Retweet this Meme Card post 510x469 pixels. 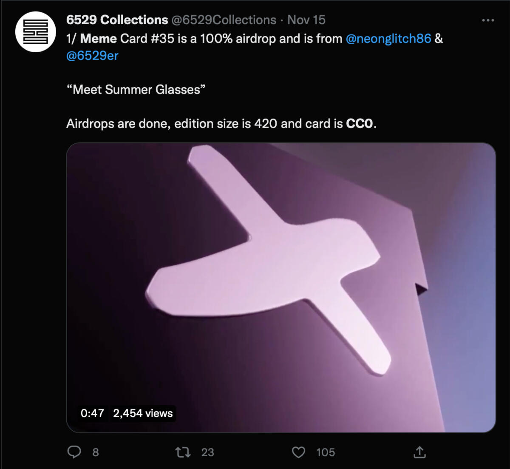(183, 452)
